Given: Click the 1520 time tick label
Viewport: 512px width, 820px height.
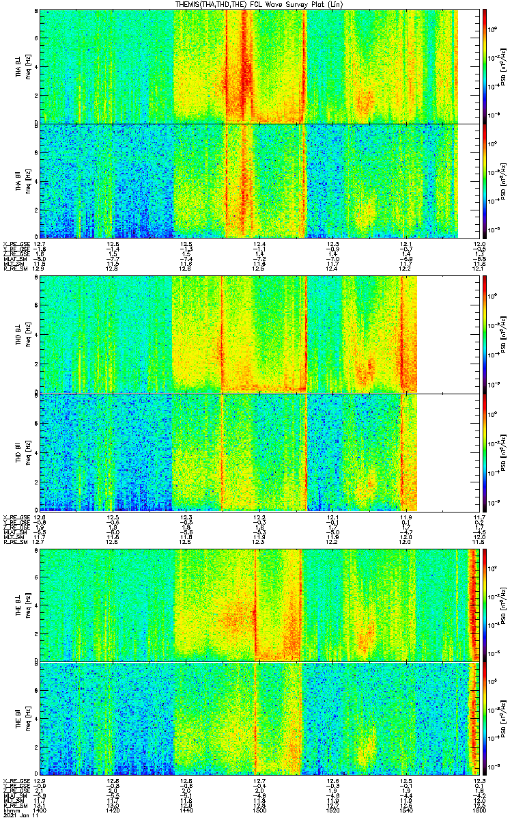Looking at the screenshot, I should point(333,811).
